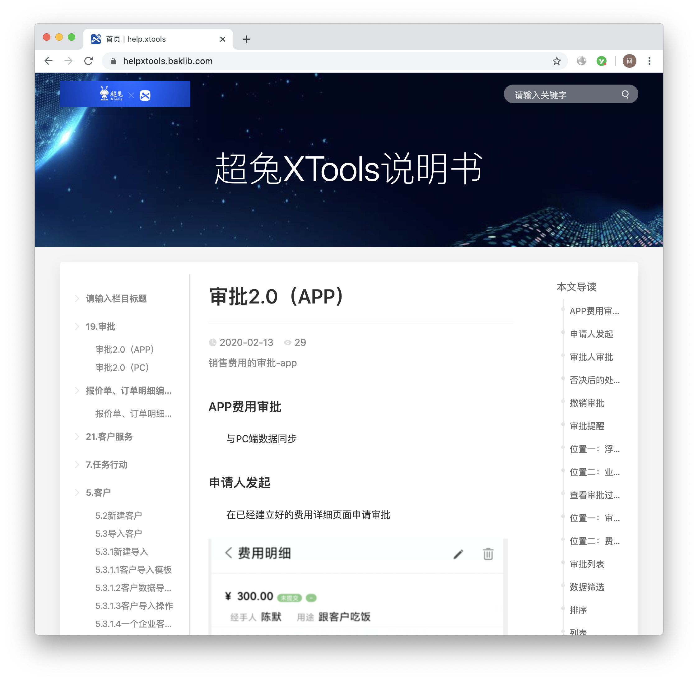Open the Chrome three-dot menu
Image resolution: width=698 pixels, height=681 pixels.
pos(649,61)
